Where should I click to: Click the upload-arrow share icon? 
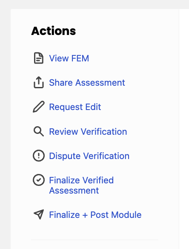[x=39, y=82]
